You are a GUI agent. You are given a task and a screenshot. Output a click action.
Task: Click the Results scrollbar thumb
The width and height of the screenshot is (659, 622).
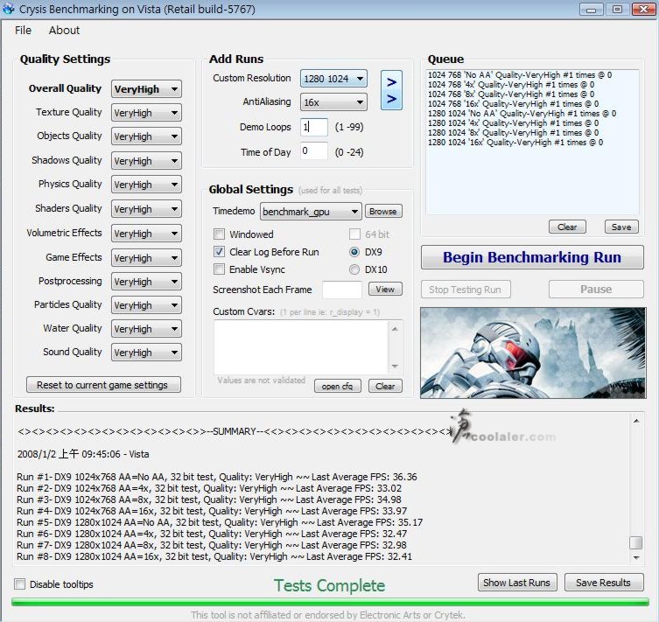coord(636,542)
